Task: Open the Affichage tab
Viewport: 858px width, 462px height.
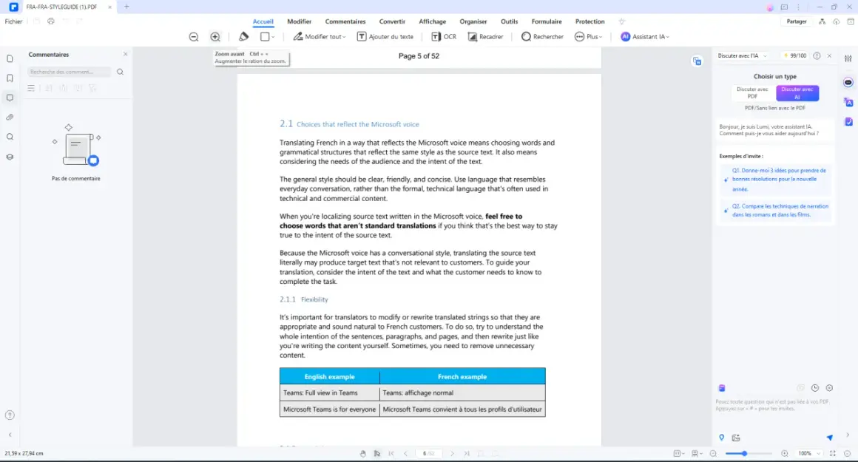Action: 432,21
